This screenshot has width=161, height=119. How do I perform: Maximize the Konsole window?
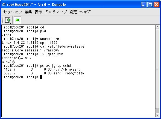[150, 5]
